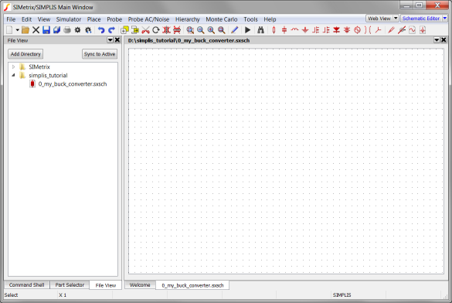Click the Add Directory button
The height and width of the screenshot is (303, 452).
tap(25, 54)
